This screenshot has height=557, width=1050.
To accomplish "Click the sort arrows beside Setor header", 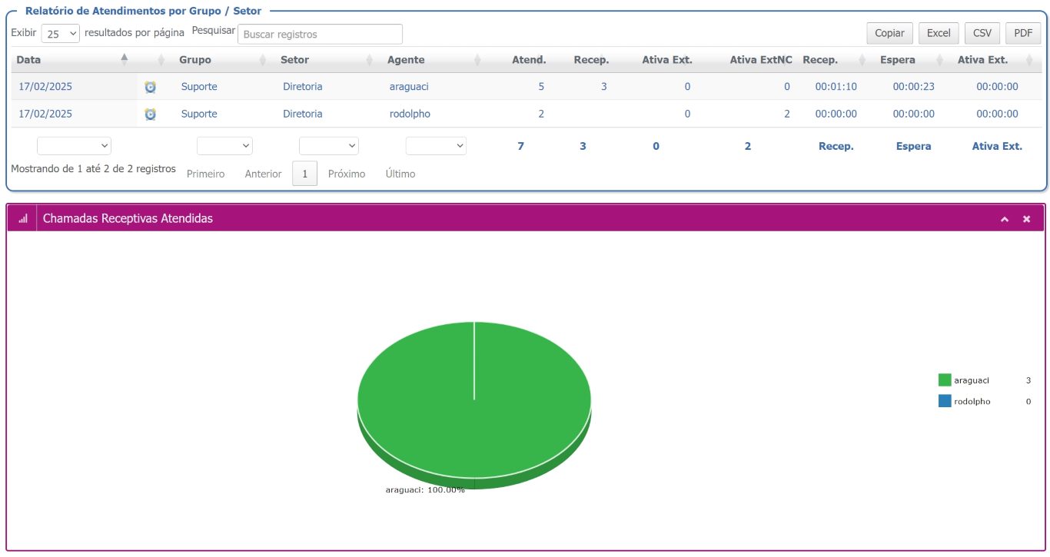I will pos(370,60).
